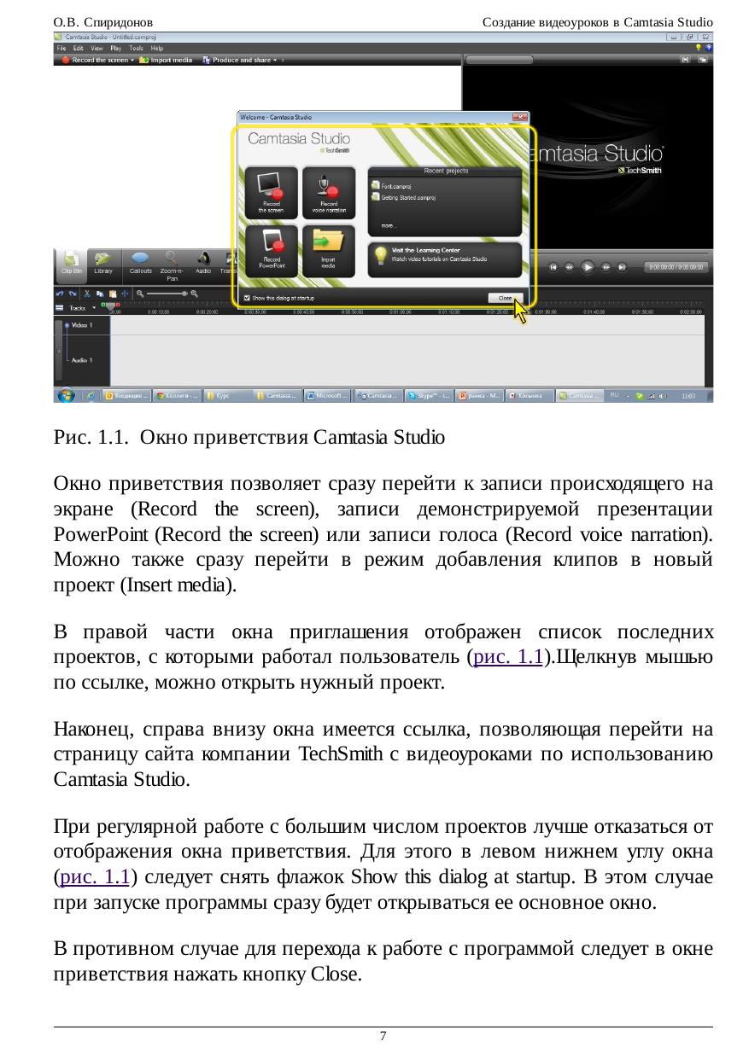The image size is (749, 1059).
Task: Close the Welcome dialog with the title bar X
Action: pos(519,117)
